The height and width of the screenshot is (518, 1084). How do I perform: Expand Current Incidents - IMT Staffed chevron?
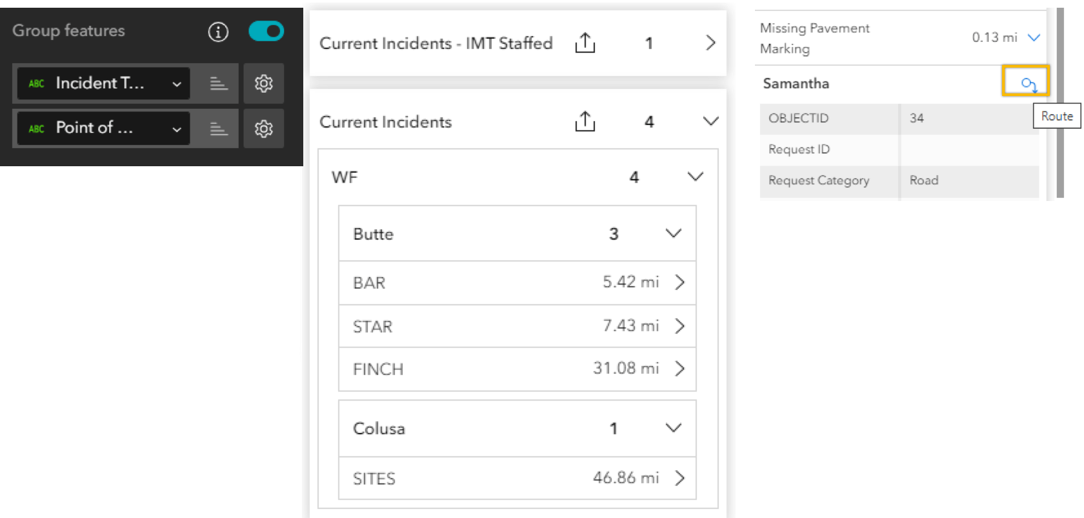click(710, 43)
